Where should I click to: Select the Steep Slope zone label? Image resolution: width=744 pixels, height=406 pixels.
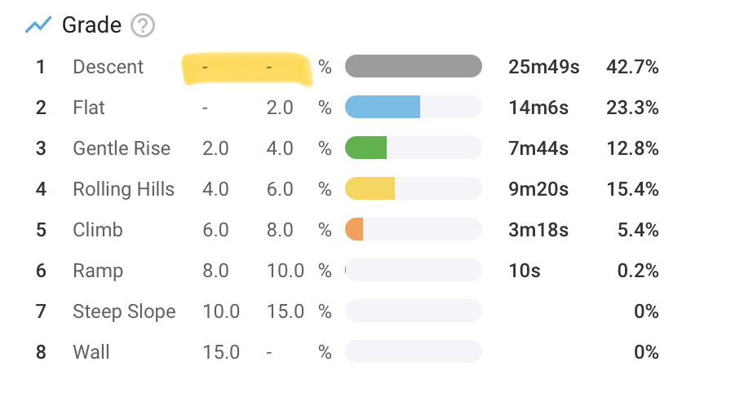coord(124,311)
